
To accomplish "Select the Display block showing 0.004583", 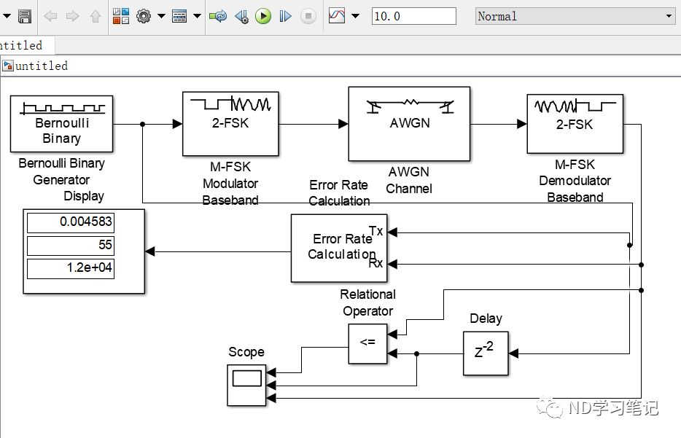I will 84,251.
